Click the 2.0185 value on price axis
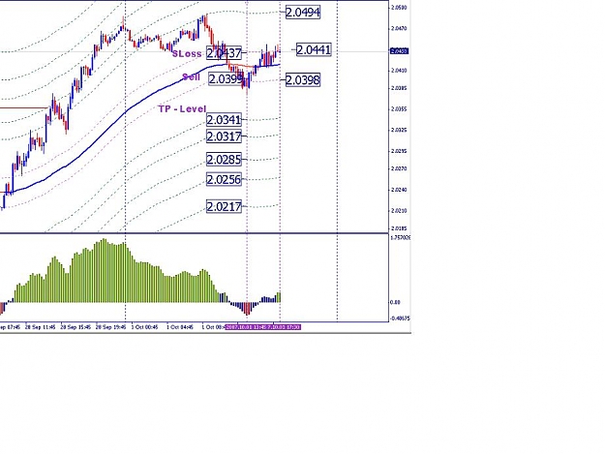 click(399, 228)
